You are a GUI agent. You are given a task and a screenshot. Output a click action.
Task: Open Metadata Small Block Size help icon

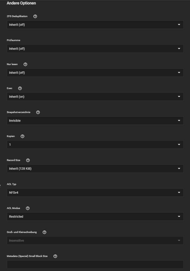(55, 256)
